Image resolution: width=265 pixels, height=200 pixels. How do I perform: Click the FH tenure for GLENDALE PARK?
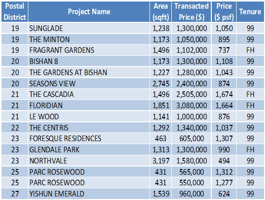click(x=250, y=150)
